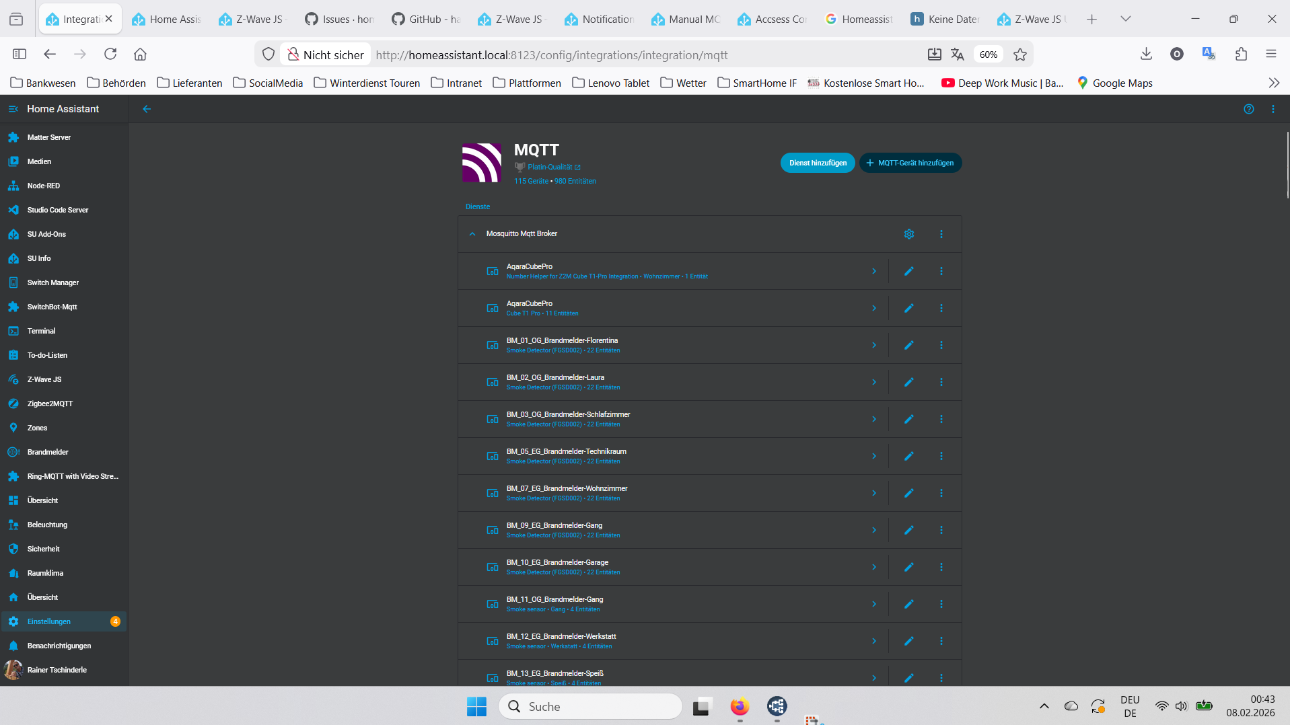Open the 60% zoom level indicator

(x=988, y=54)
